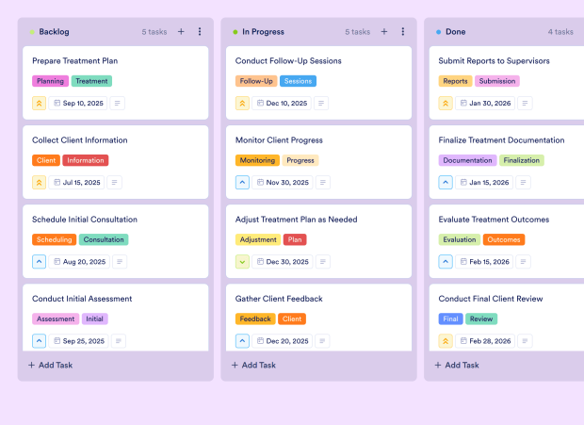Select the Follow-Up tag on Conduct Follow-Up Sessions
The width and height of the screenshot is (584, 425).
tap(256, 81)
